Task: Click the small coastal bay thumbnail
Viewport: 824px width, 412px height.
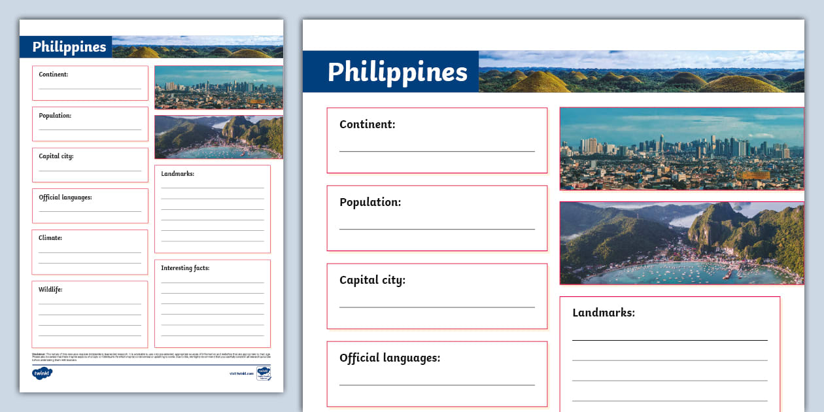Action: (218, 137)
